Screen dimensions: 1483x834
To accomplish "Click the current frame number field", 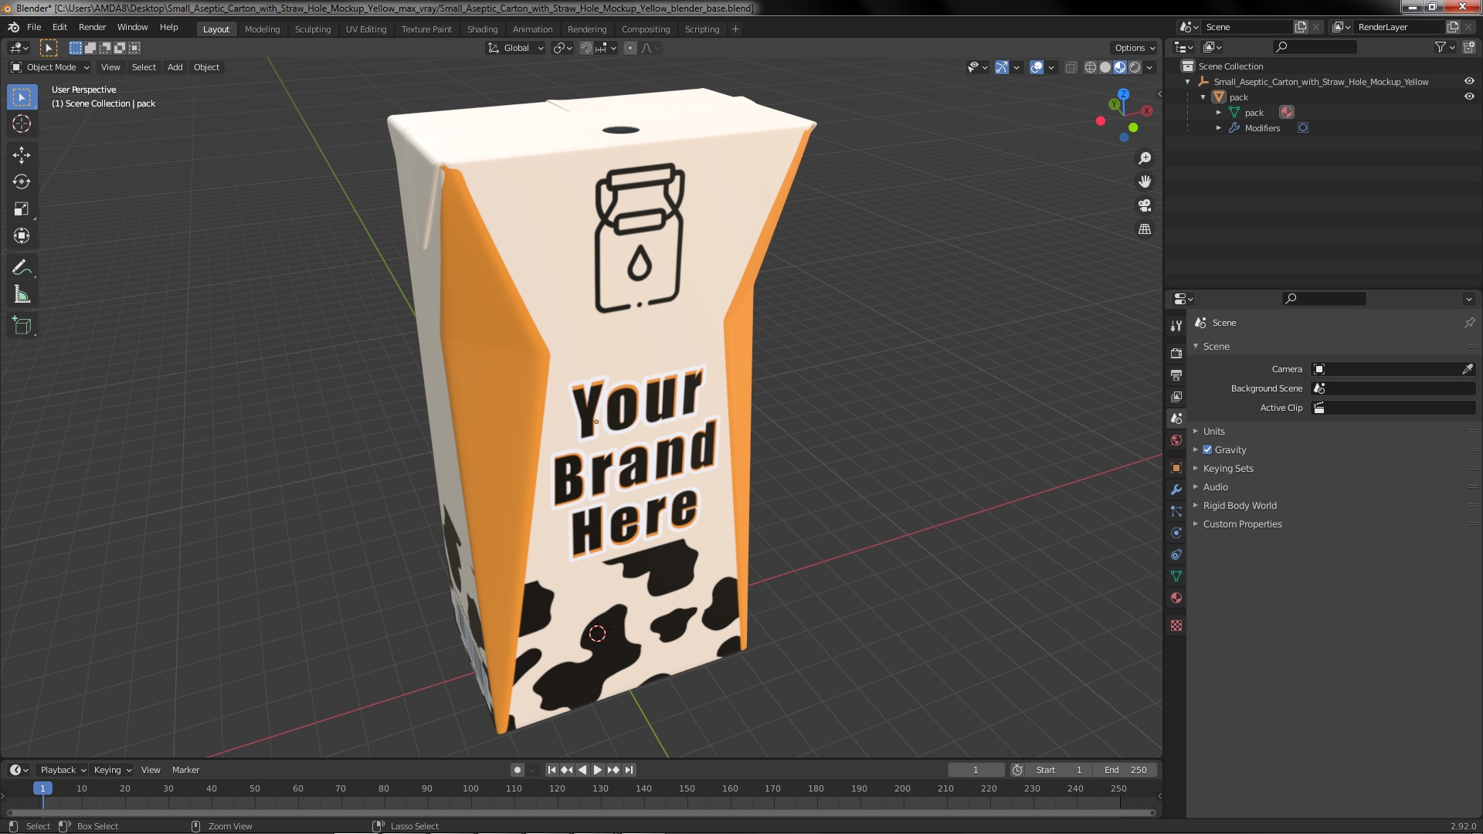I will pyautogui.click(x=976, y=770).
